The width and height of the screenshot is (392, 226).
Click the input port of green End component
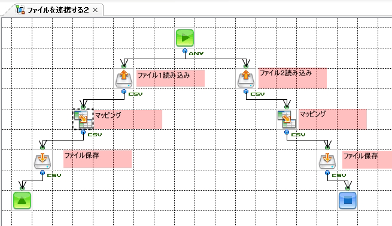click(x=22, y=188)
